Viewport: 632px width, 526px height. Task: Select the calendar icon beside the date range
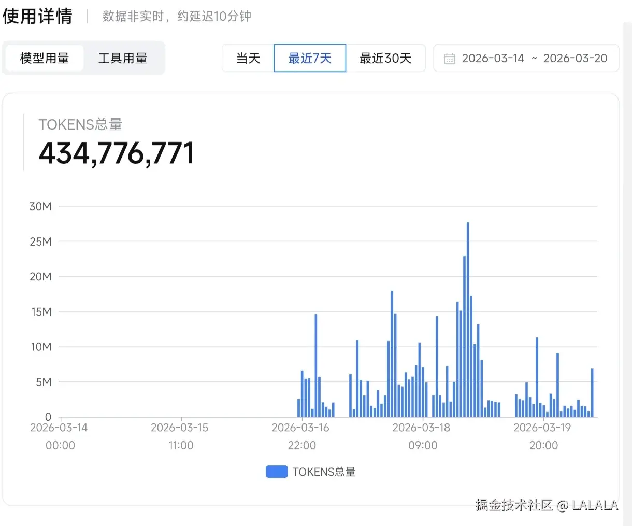tap(450, 58)
